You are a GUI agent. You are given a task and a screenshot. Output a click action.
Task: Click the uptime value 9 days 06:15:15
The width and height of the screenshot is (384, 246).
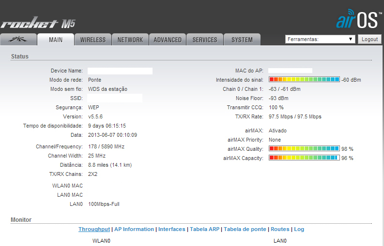tap(107, 126)
